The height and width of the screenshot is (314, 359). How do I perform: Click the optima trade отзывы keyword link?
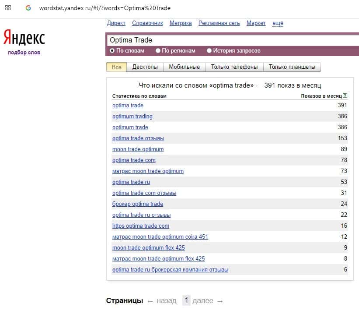tap(138, 138)
